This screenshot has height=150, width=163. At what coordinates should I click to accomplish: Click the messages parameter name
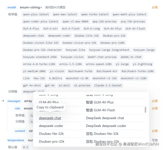(14, 101)
